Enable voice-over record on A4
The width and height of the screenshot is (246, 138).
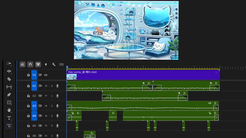[57, 116]
